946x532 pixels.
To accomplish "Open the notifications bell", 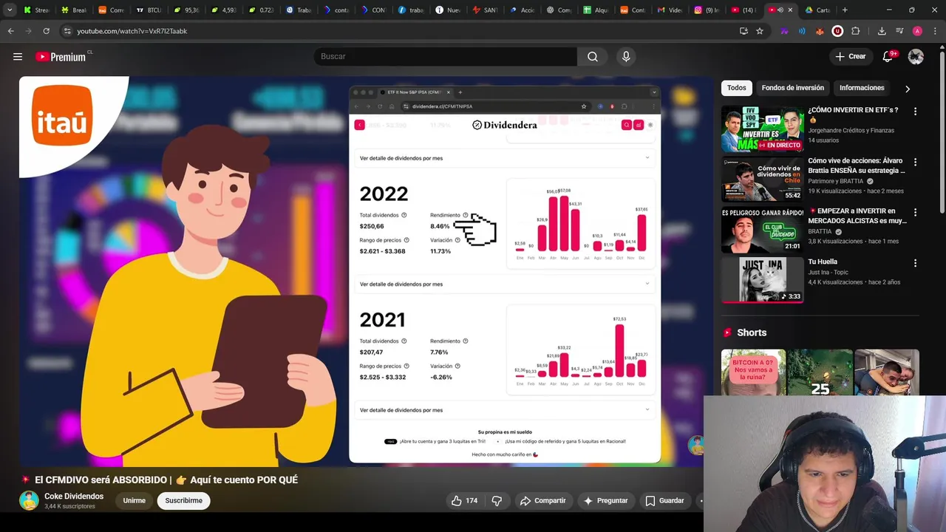I will tap(888, 56).
